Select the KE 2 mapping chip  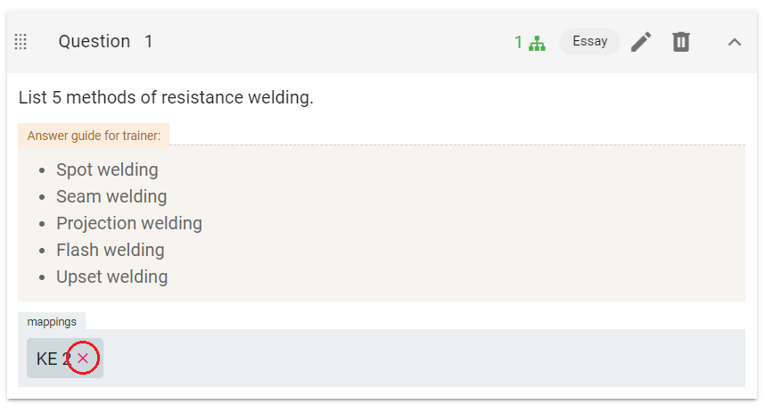coord(65,359)
